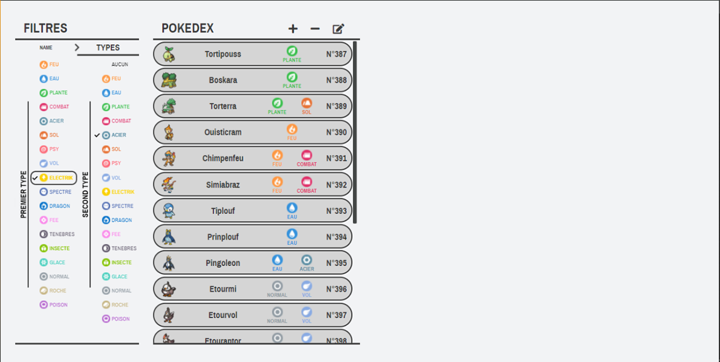Switch to the TYPES filter tab
This screenshot has width=720, height=362.
(x=108, y=48)
